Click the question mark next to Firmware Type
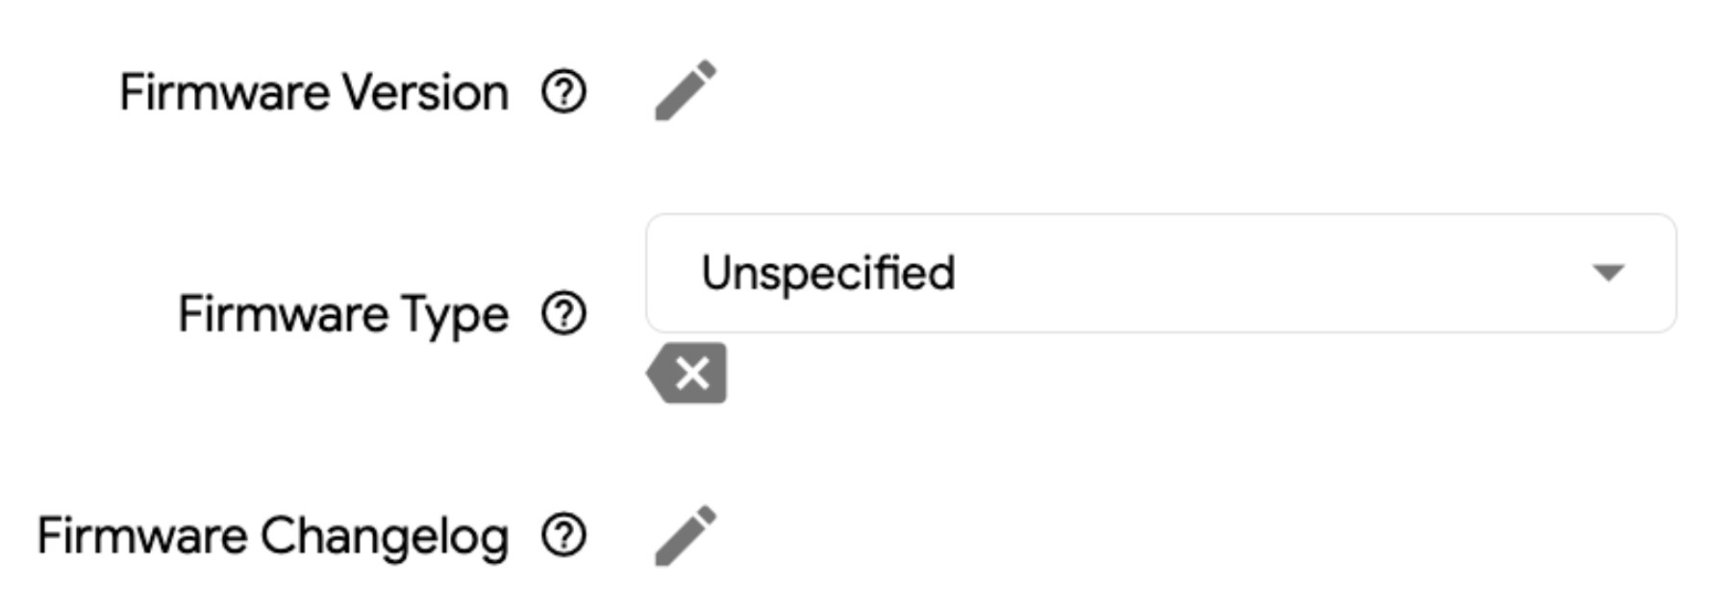 coord(563,313)
